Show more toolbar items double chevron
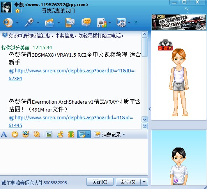 (136, 22)
